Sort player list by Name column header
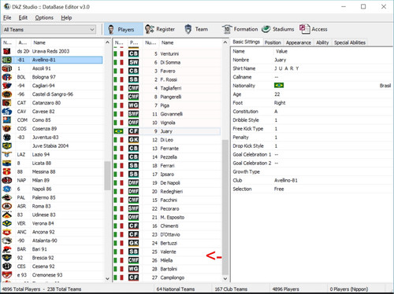This screenshot has height=294, width=394. point(190,42)
